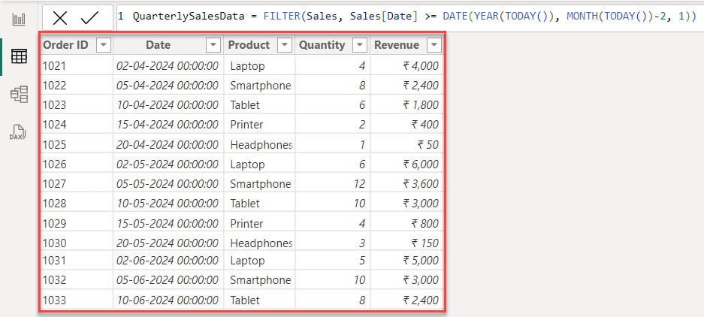Open the Report view icon
Viewport: 704px width, 317px height.
coord(19,20)
